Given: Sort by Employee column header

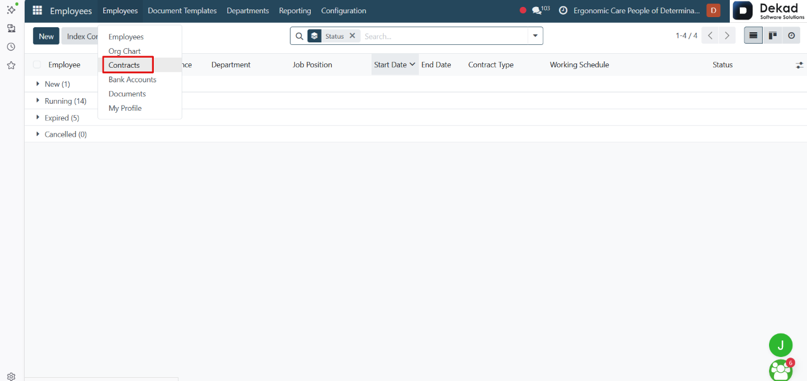Looking at the screenshot, I should (x=65, y=65).
